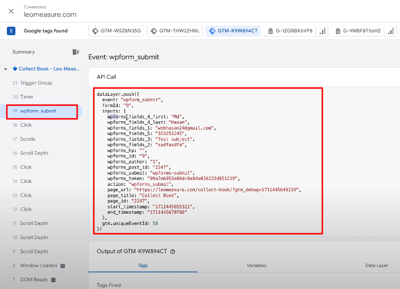Click the "Test subject" field value
The height and width of the screenshot is (289, 400).
point(174,139)
